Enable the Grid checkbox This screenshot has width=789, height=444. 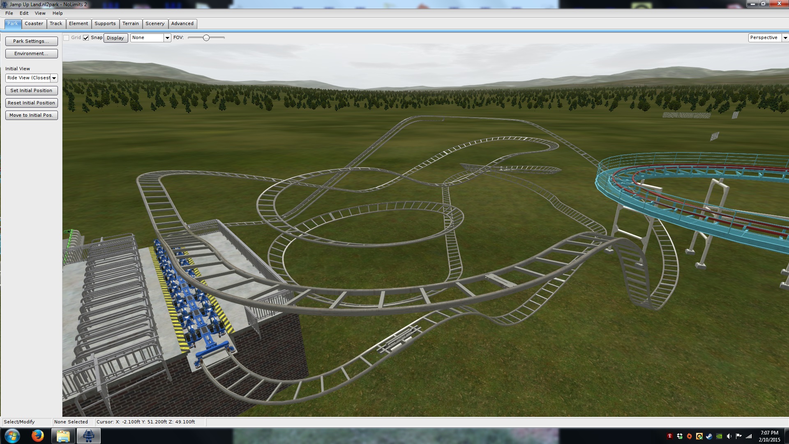point(66,38)
